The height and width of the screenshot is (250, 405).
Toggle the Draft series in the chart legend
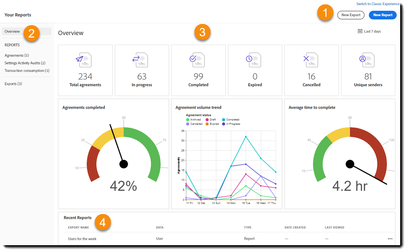(211, 119)
